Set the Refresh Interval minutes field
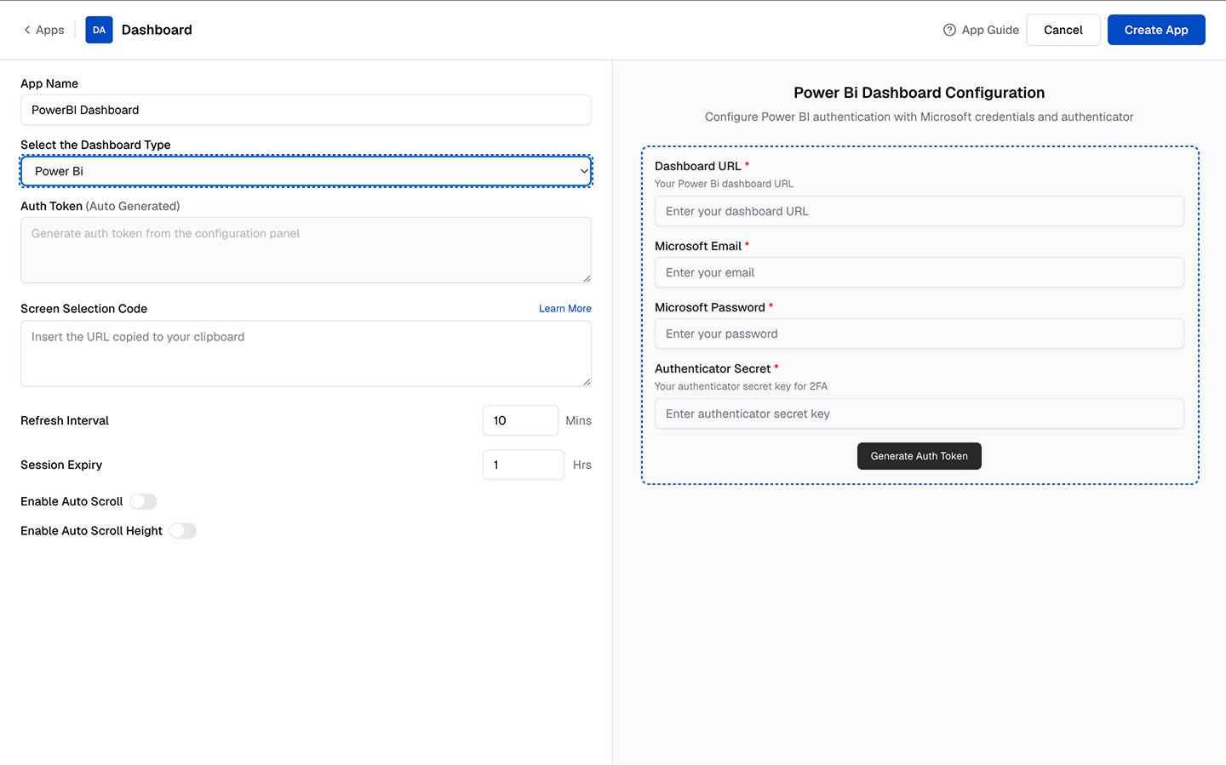 (x=521, y=420)
